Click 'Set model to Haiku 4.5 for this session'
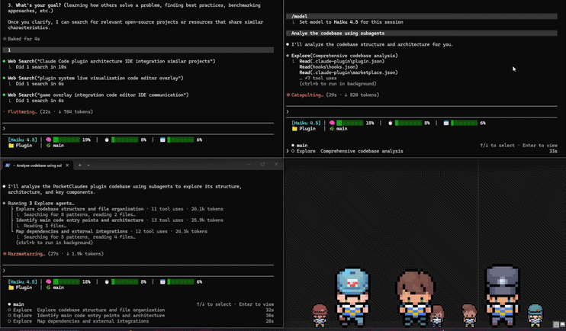Viewport: 566px width, 331px height. coord(351,22)
